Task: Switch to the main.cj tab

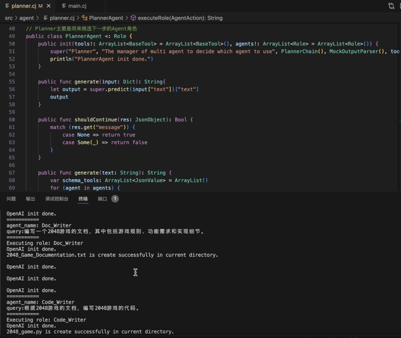Action: tap(74, 6)
